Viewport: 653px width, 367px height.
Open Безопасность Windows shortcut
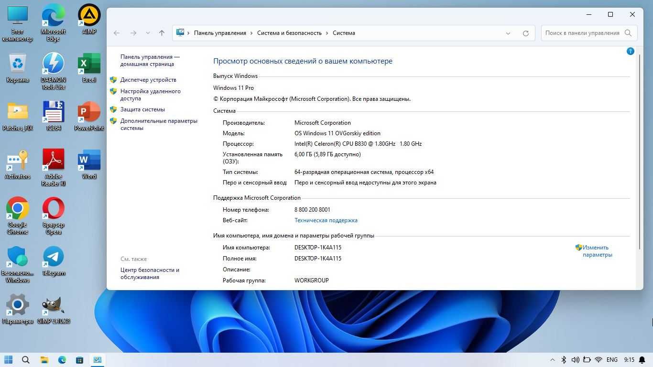tap(18, 264)
